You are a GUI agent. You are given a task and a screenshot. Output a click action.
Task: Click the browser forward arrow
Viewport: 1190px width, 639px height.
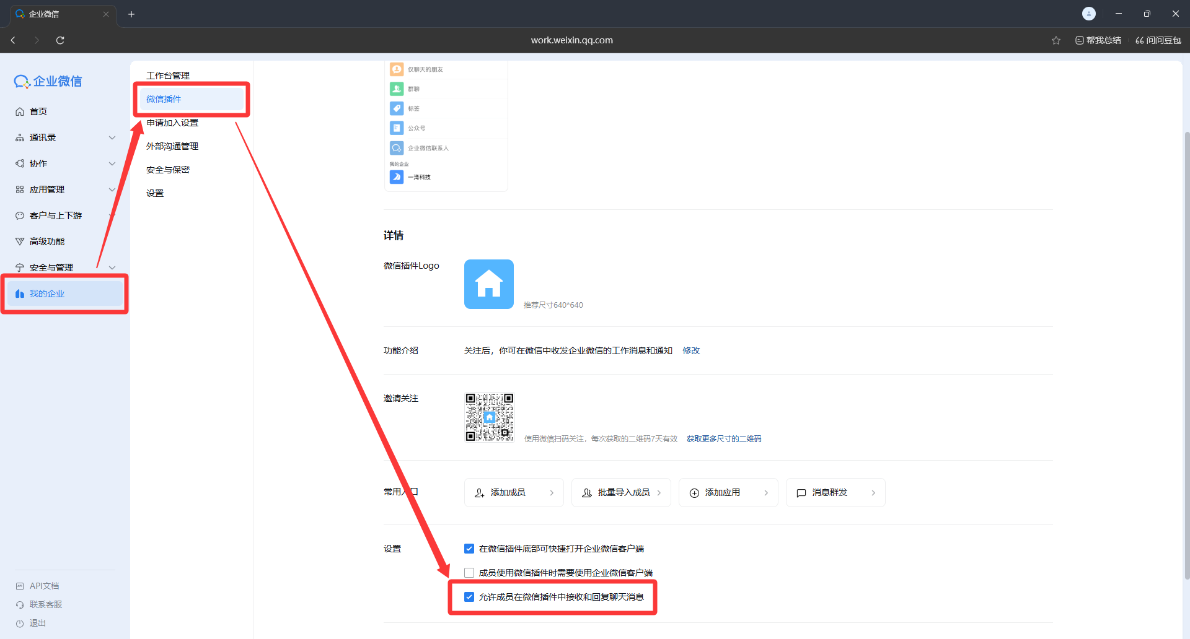point(37,40)
